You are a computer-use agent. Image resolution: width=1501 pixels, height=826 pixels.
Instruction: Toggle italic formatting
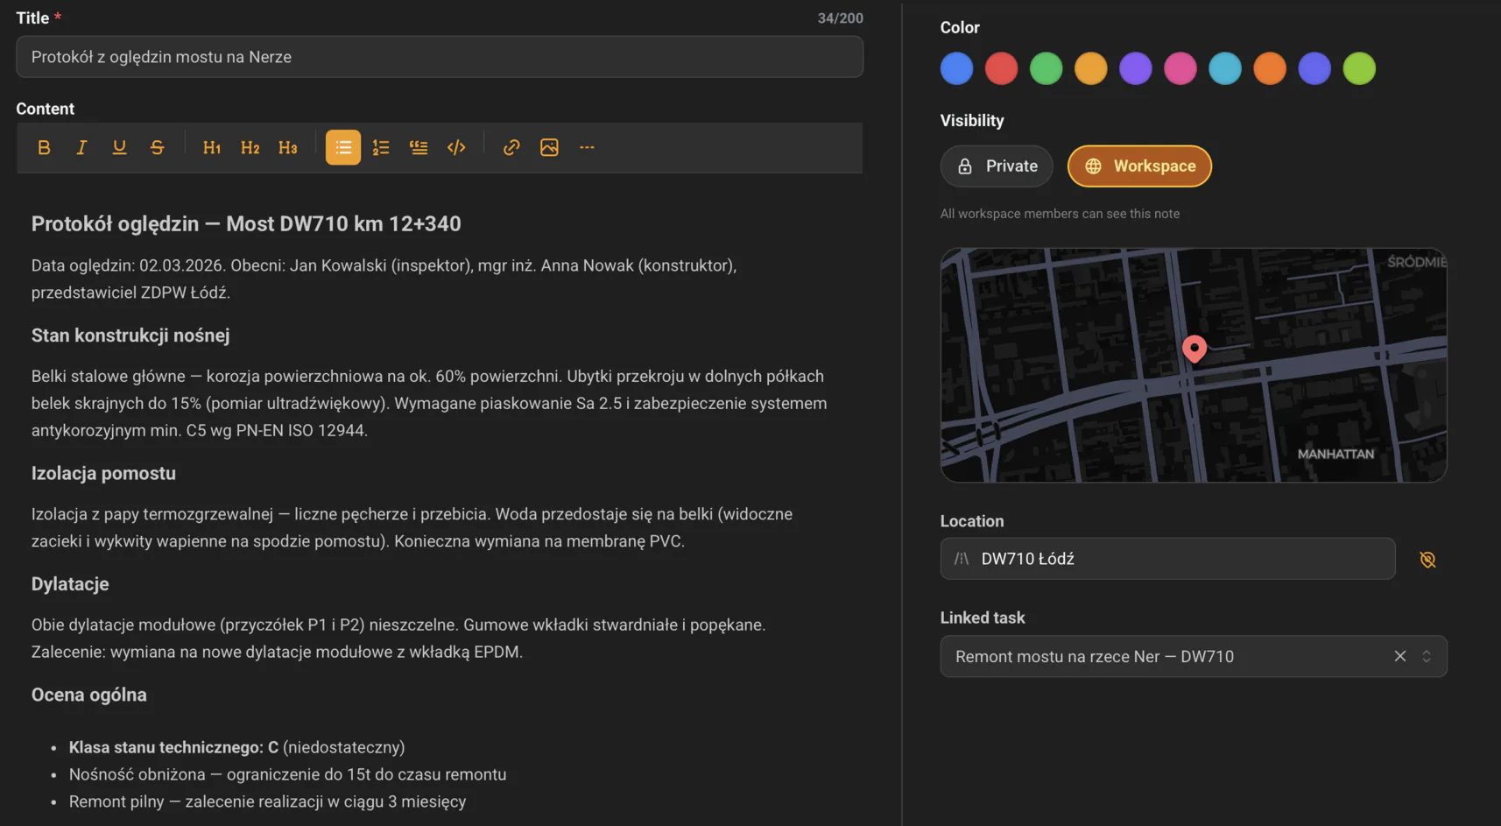81,147
